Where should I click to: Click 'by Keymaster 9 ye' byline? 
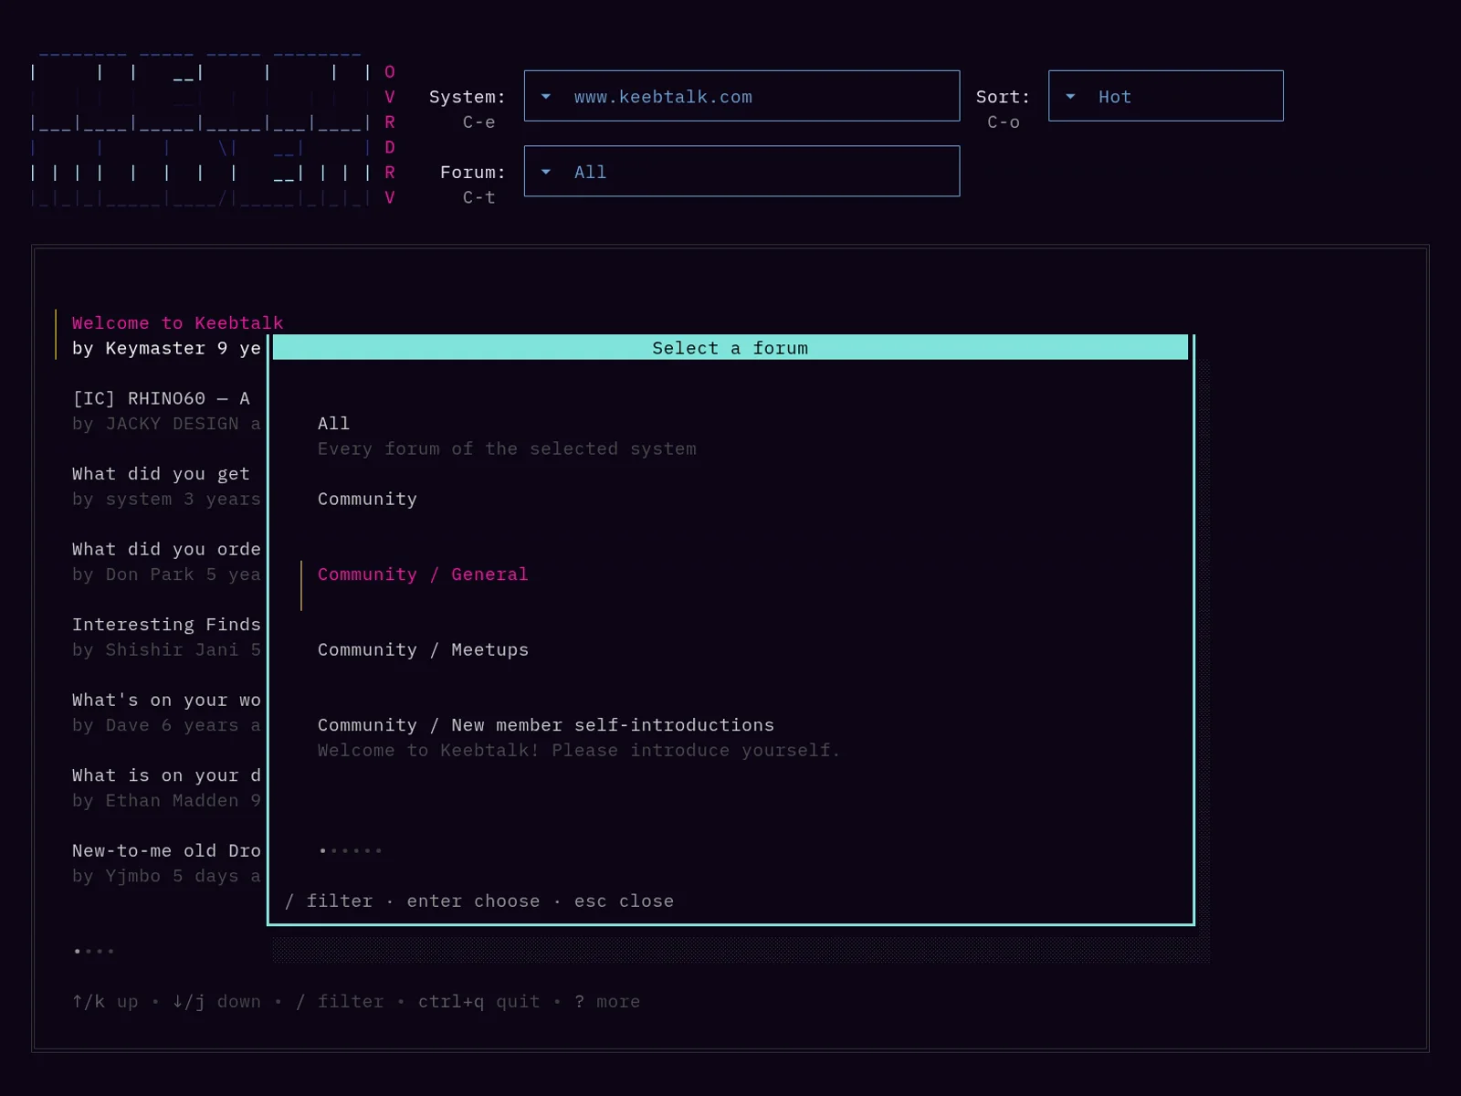pos(166,348)
